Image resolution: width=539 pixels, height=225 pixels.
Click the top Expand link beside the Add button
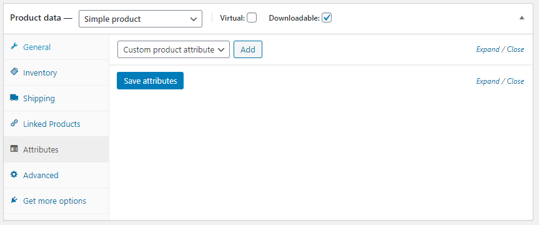coord(487,49)
